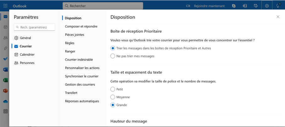Image resolution: width=285 pixels, height=127 pixels.
Task: Click Rejoindre maintenant button
Action: click(209, 6)
